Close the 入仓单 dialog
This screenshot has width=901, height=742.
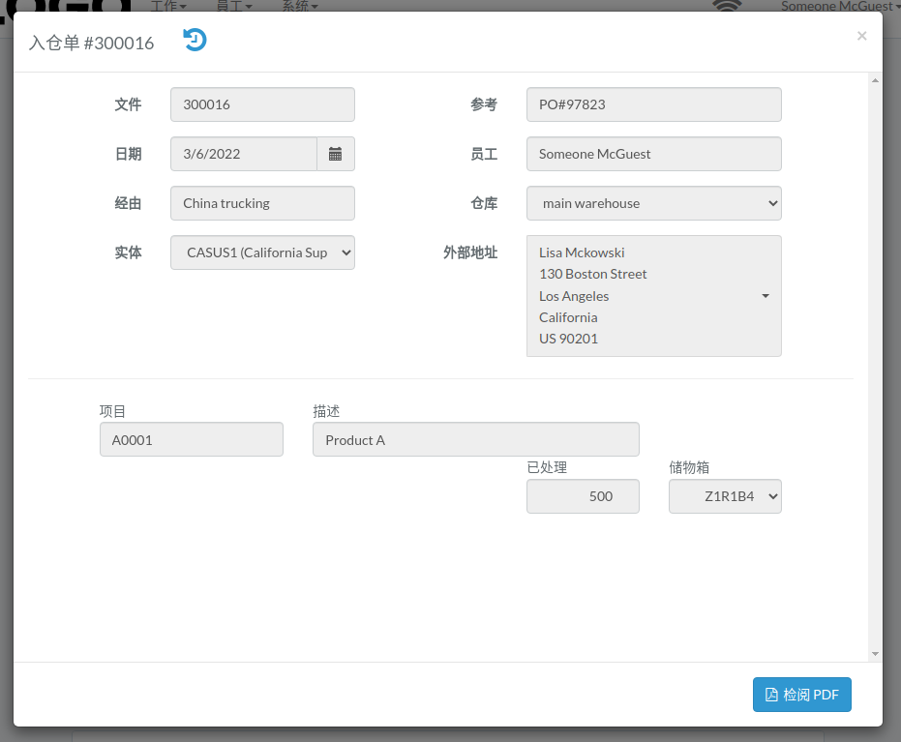pyautogui.click(x=861, y=36)
